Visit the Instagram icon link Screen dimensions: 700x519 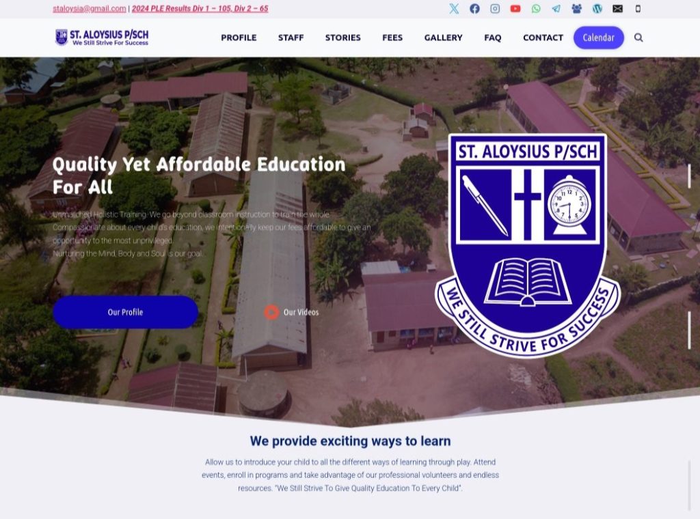[x=495, y=8]
